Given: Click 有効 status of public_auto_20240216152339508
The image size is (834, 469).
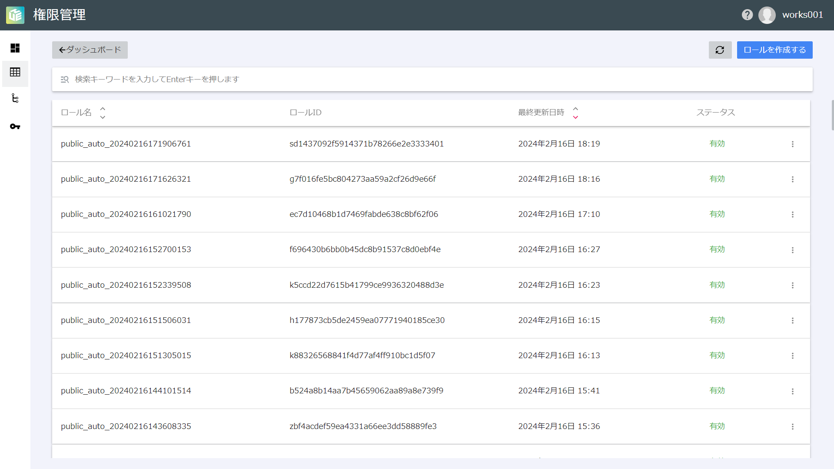Looking at the screenshot, I should tap(717, 285).
